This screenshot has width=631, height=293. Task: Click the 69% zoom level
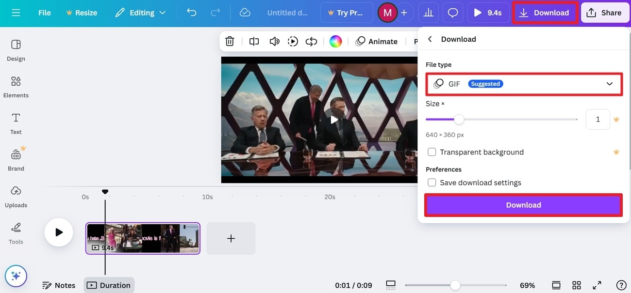coord(527,285)
